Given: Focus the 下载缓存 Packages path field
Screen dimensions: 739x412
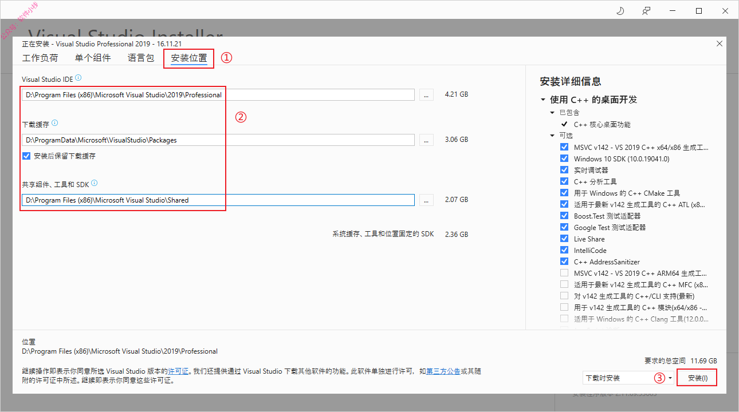Looking at the screenshot, I should click(218, 140).
